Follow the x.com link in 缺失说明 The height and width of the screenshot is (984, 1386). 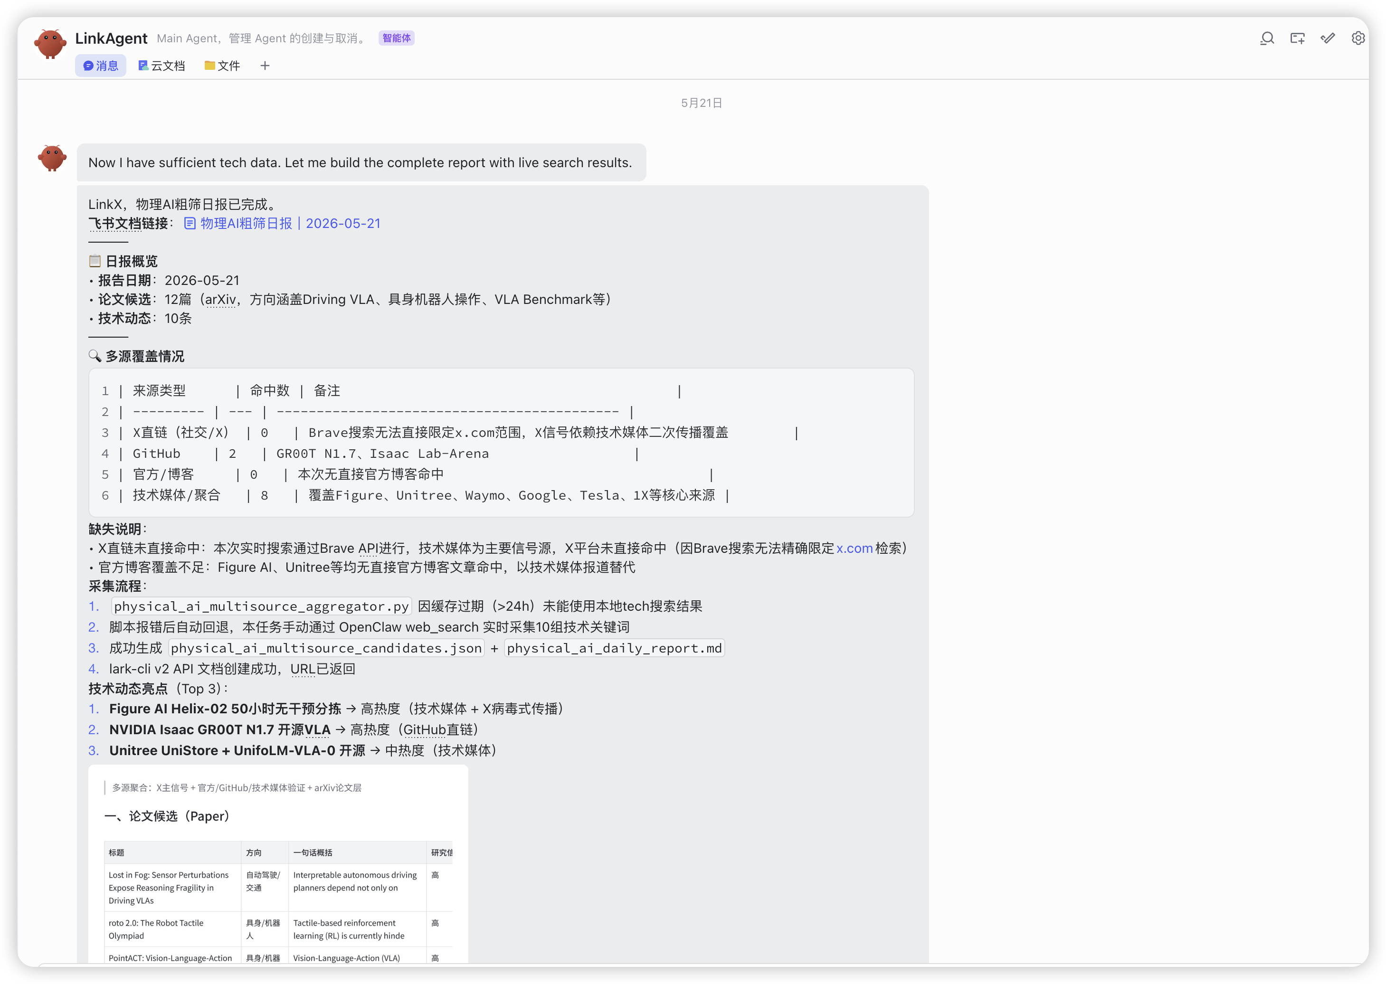click(854, 549)
